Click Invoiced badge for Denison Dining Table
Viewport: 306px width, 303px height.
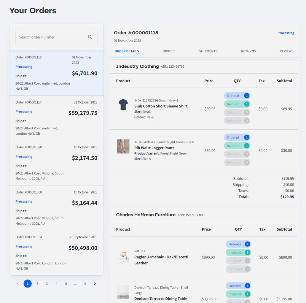(238, 294)
